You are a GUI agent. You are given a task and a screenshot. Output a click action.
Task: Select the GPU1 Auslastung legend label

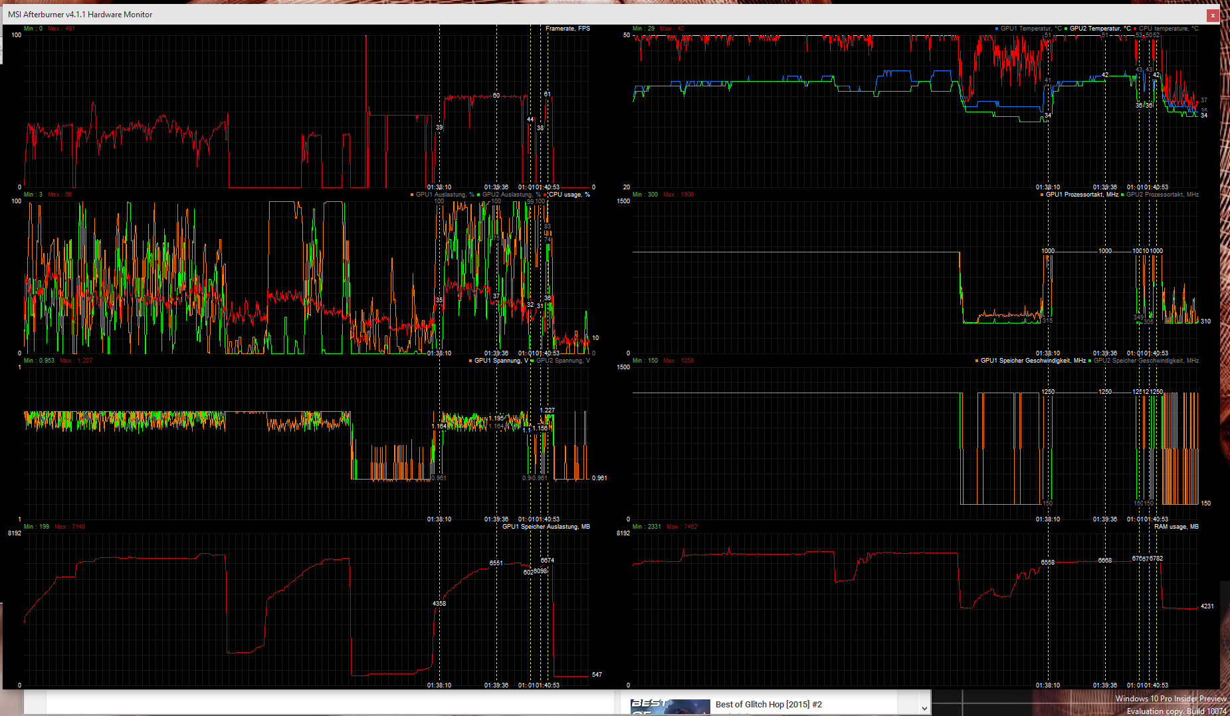click(445, 195)
